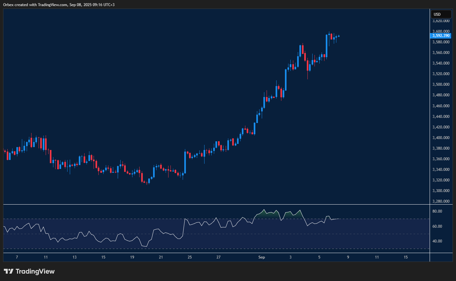
Task: Click the 3,400.000 price axis label
Action: click(441, 138)
